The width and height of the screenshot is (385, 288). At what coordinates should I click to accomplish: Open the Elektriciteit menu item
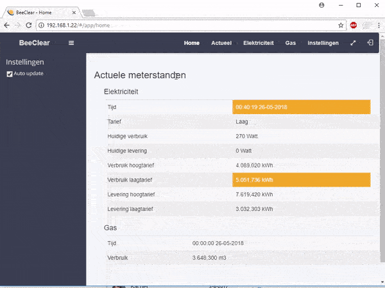coord(258,43)
